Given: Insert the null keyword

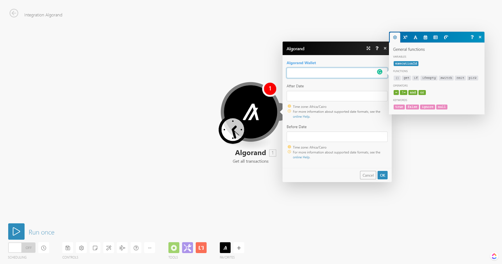Looking at the screenshot, I should [x=442, y=107].
